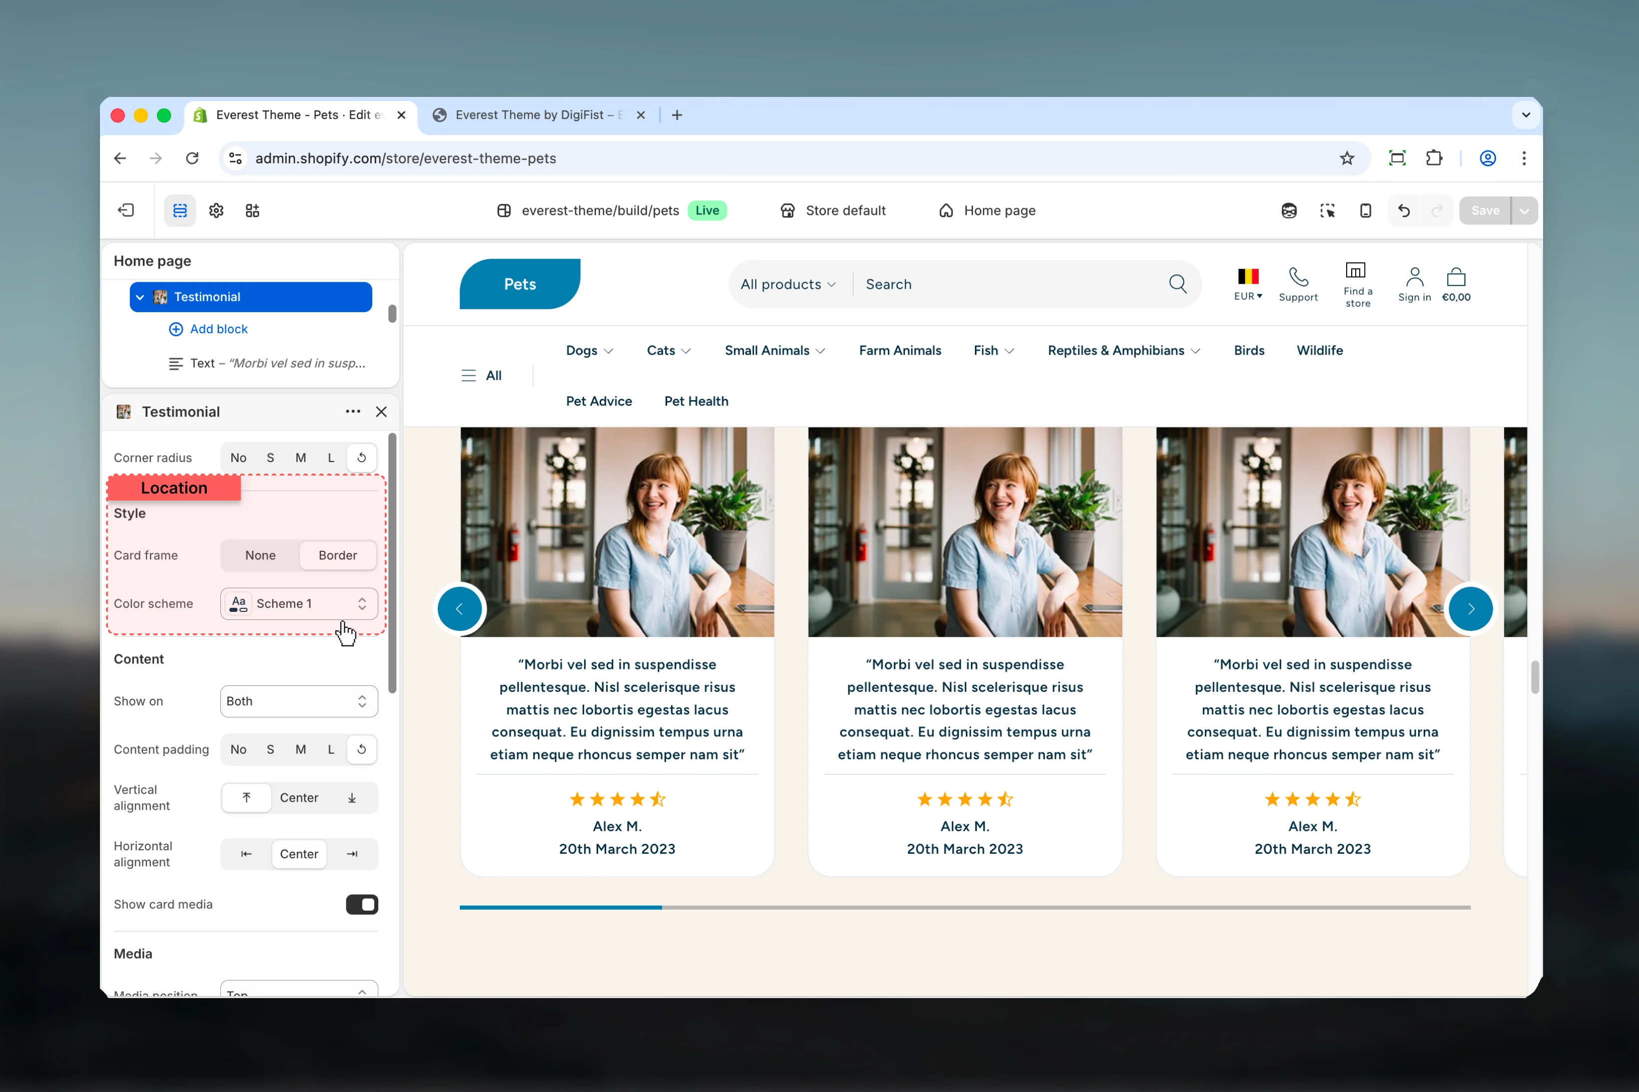Select None for Card frame

[260, 555]
